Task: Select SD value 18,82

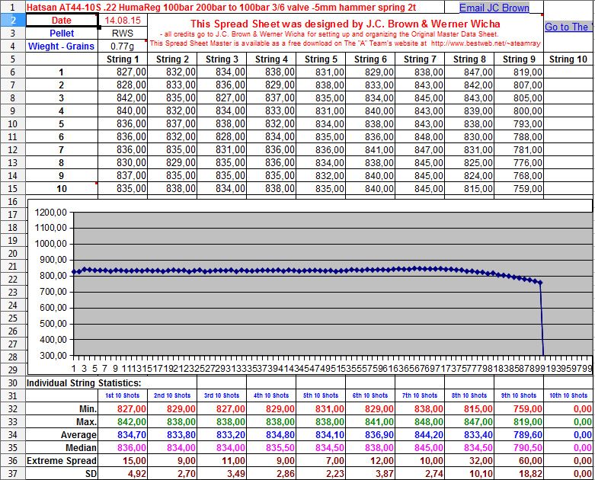Action: 519,473
